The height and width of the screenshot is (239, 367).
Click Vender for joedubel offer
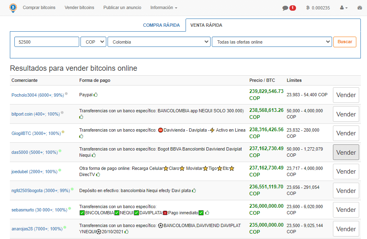346,172
